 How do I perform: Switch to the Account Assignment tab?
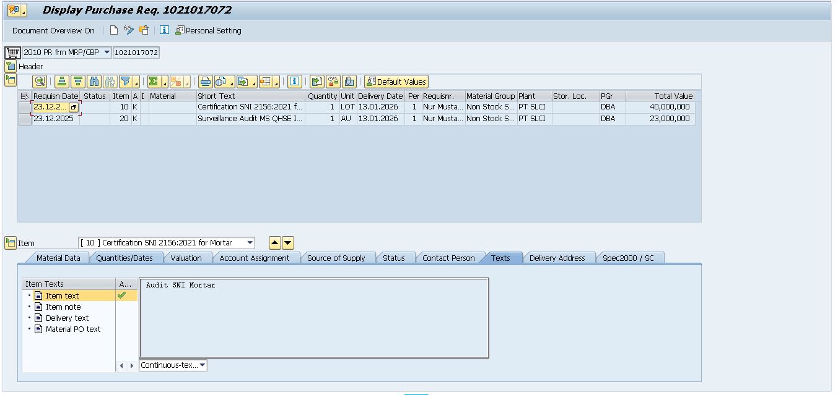(254, 258)
